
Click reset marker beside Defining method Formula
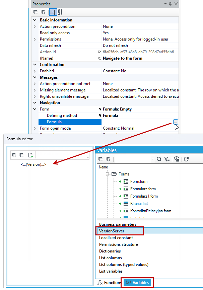[100, 116]
